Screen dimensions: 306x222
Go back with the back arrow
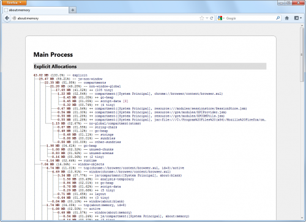click(x=7, y=18)
